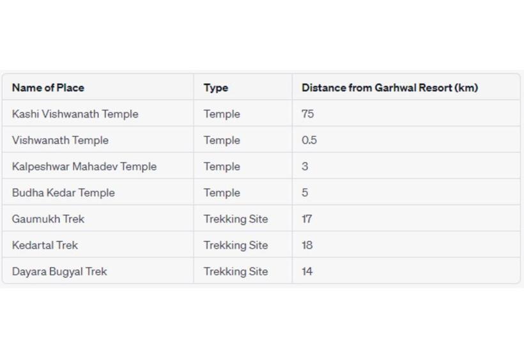Select the Kashi Vishwanath Temple cell
Image resolution: width=524 pixels, height=358 pixels.
tap(75, 114)
